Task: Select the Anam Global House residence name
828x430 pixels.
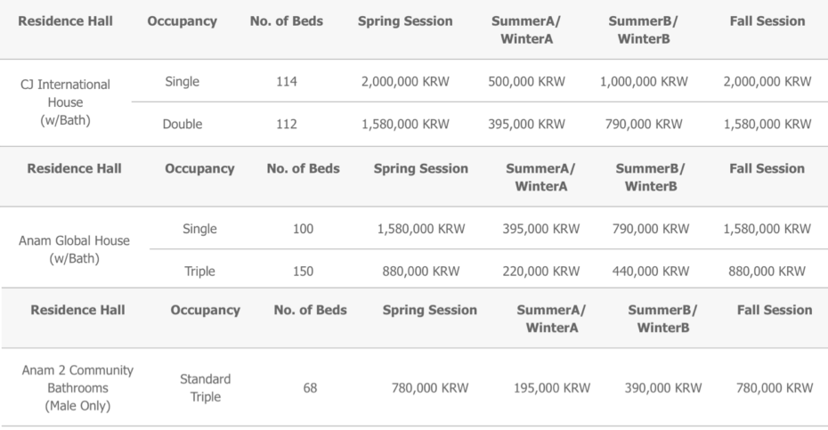Action: coord(75,250)
